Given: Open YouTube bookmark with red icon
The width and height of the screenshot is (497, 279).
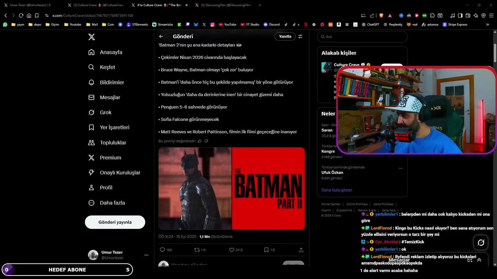Looking at the screenshot, I should click(x=228, y=24).
